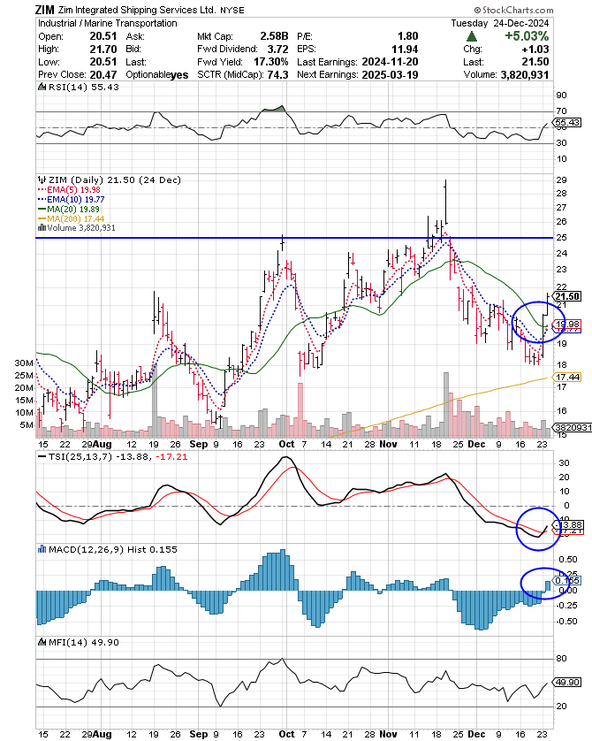Viewport: 592px width, 741px height.
Task: Click the 30M volume scale label
Action: point(24,363)
